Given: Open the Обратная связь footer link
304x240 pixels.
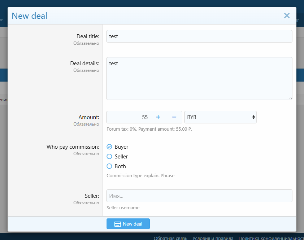Looking at the screenshot, I should click(x=170, y=238).
